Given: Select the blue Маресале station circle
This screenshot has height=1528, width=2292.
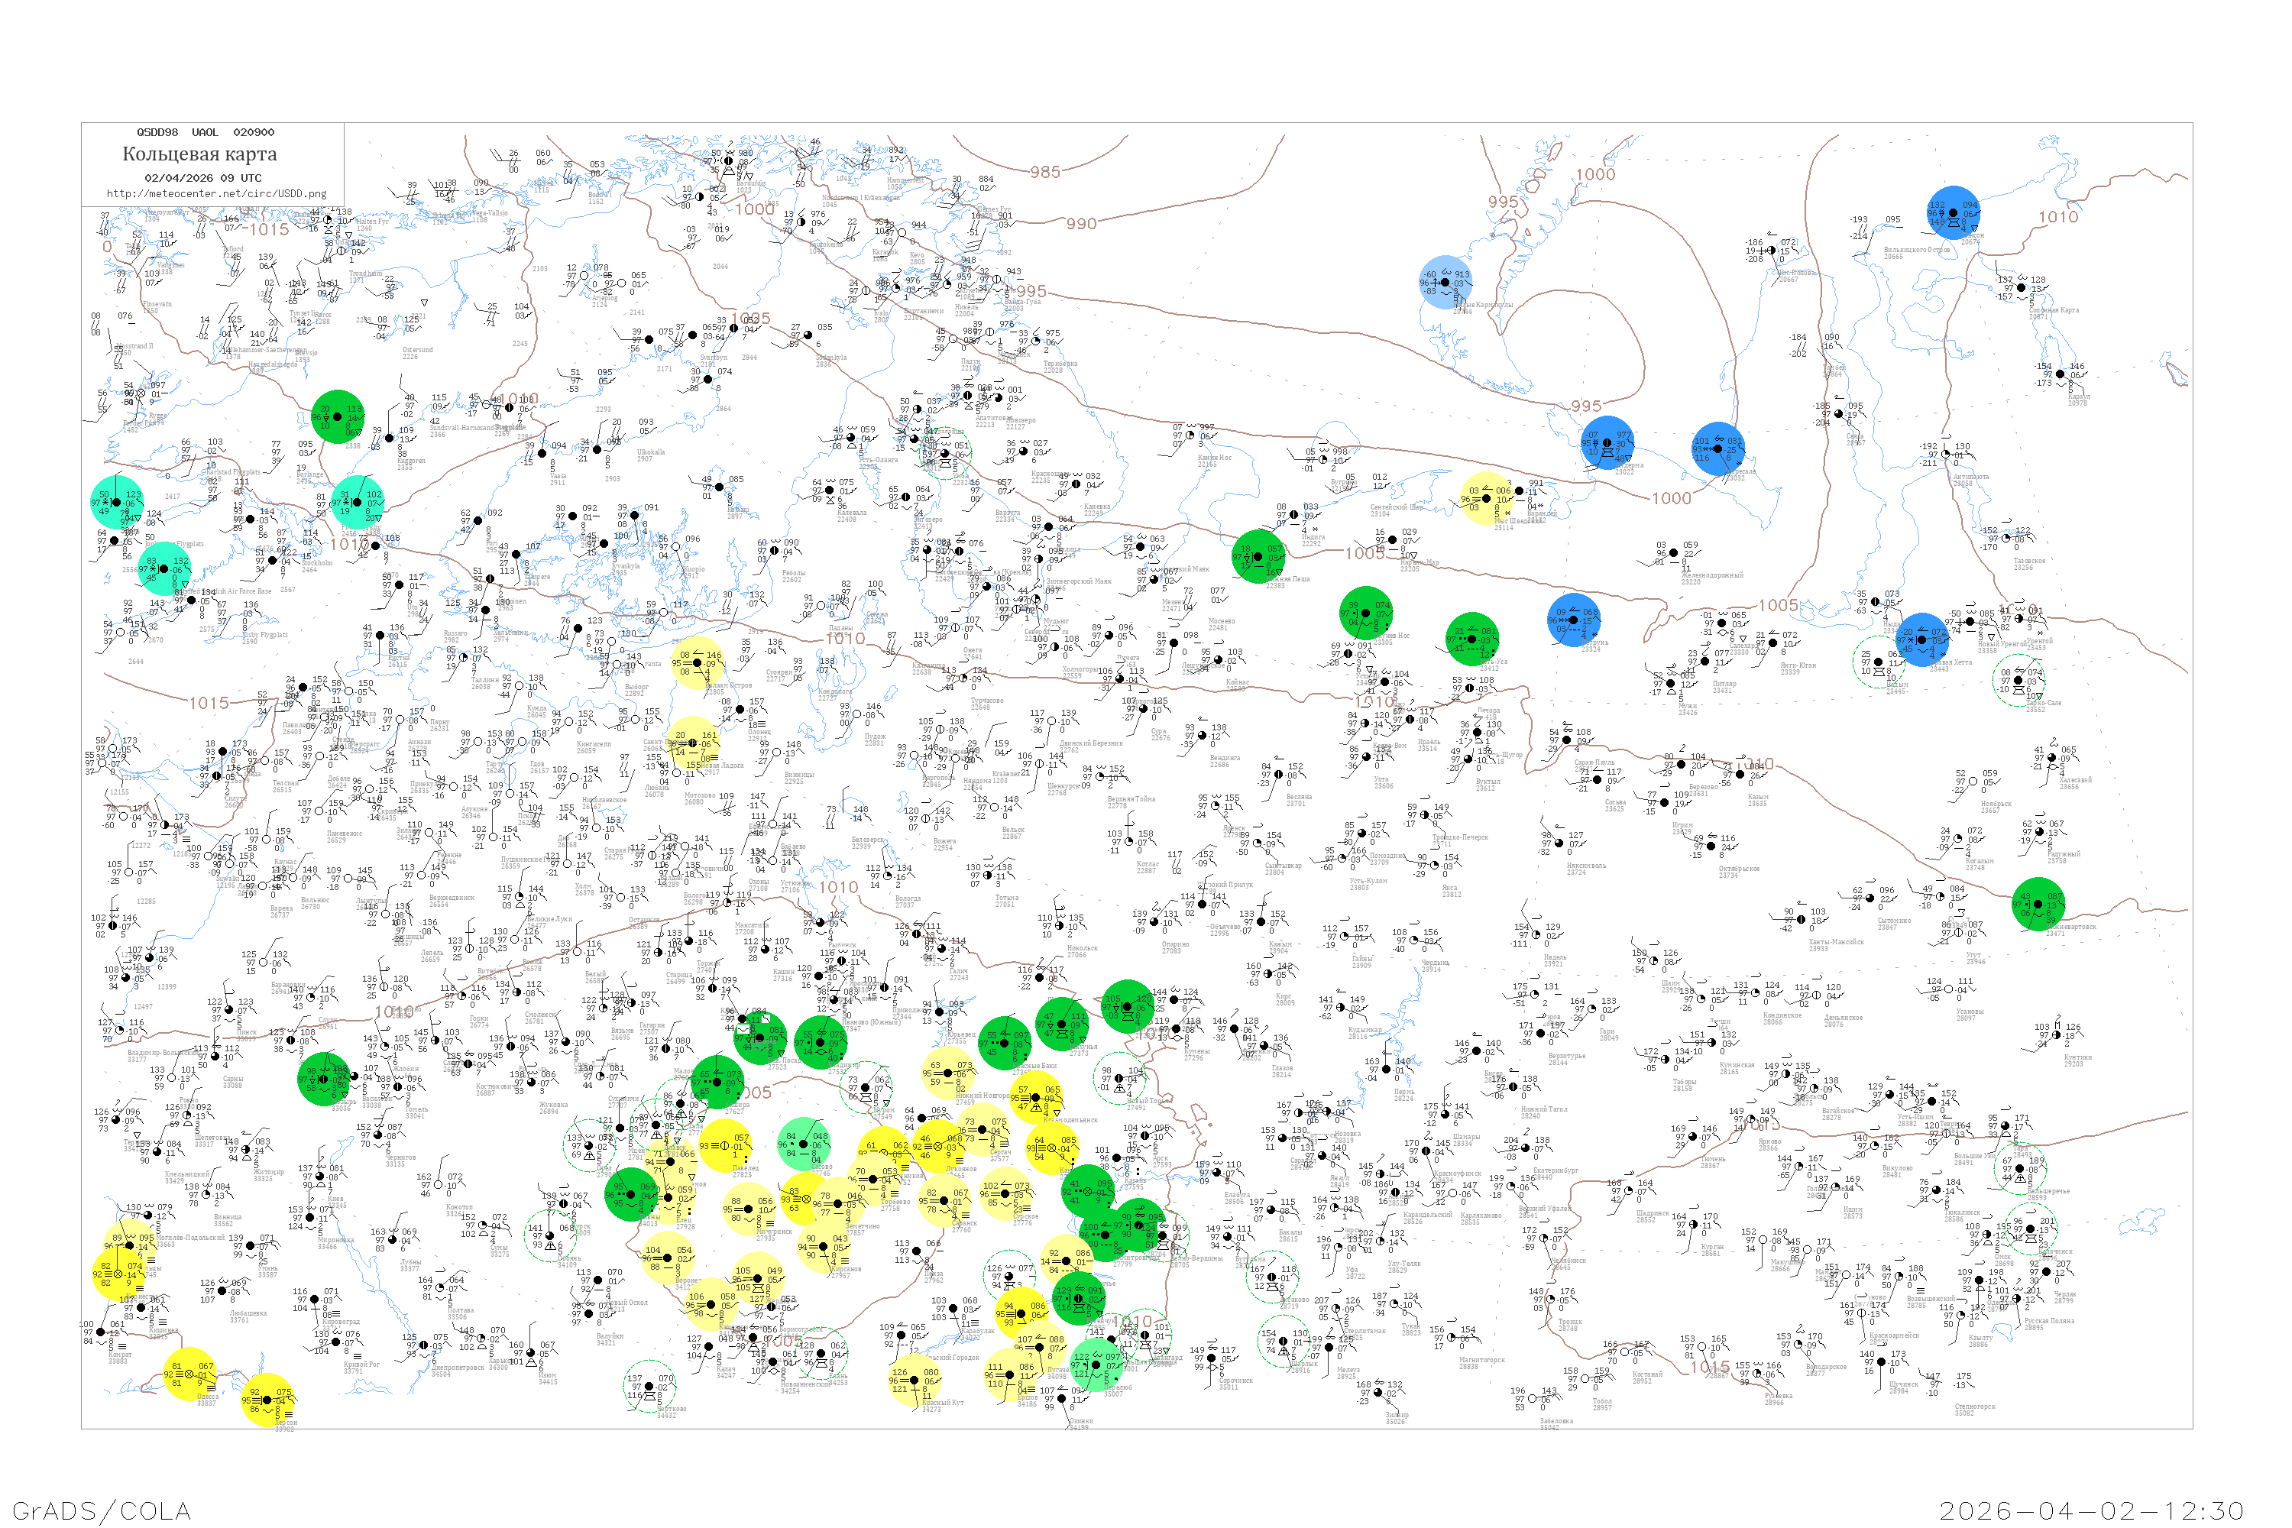Looking at the screenshot, I should (x=1718, y=448).
